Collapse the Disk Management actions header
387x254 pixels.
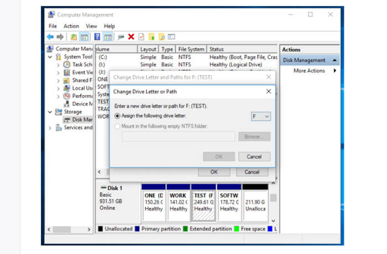(x=334, y=60)
